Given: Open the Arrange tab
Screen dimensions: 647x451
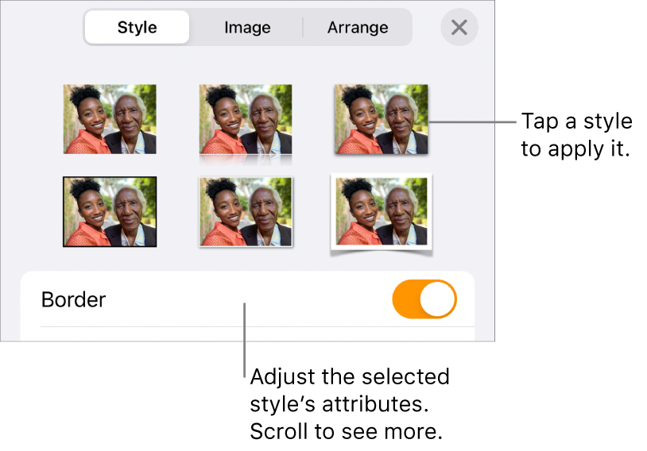Looking at the screenshot, I should 358,28.
